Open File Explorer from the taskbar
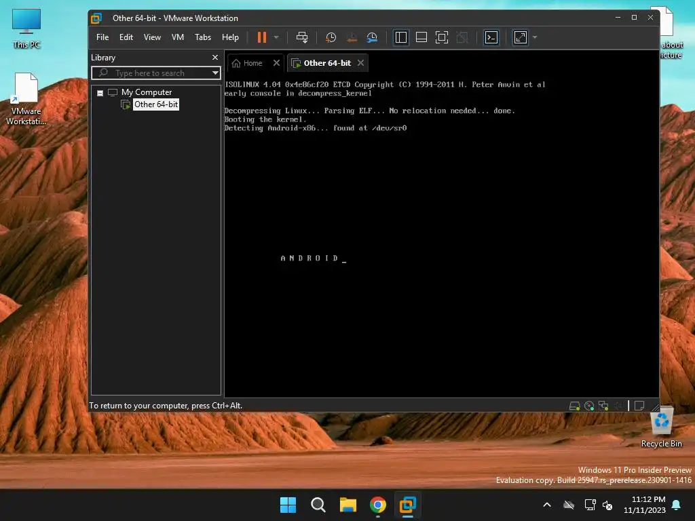 point(348,505)
